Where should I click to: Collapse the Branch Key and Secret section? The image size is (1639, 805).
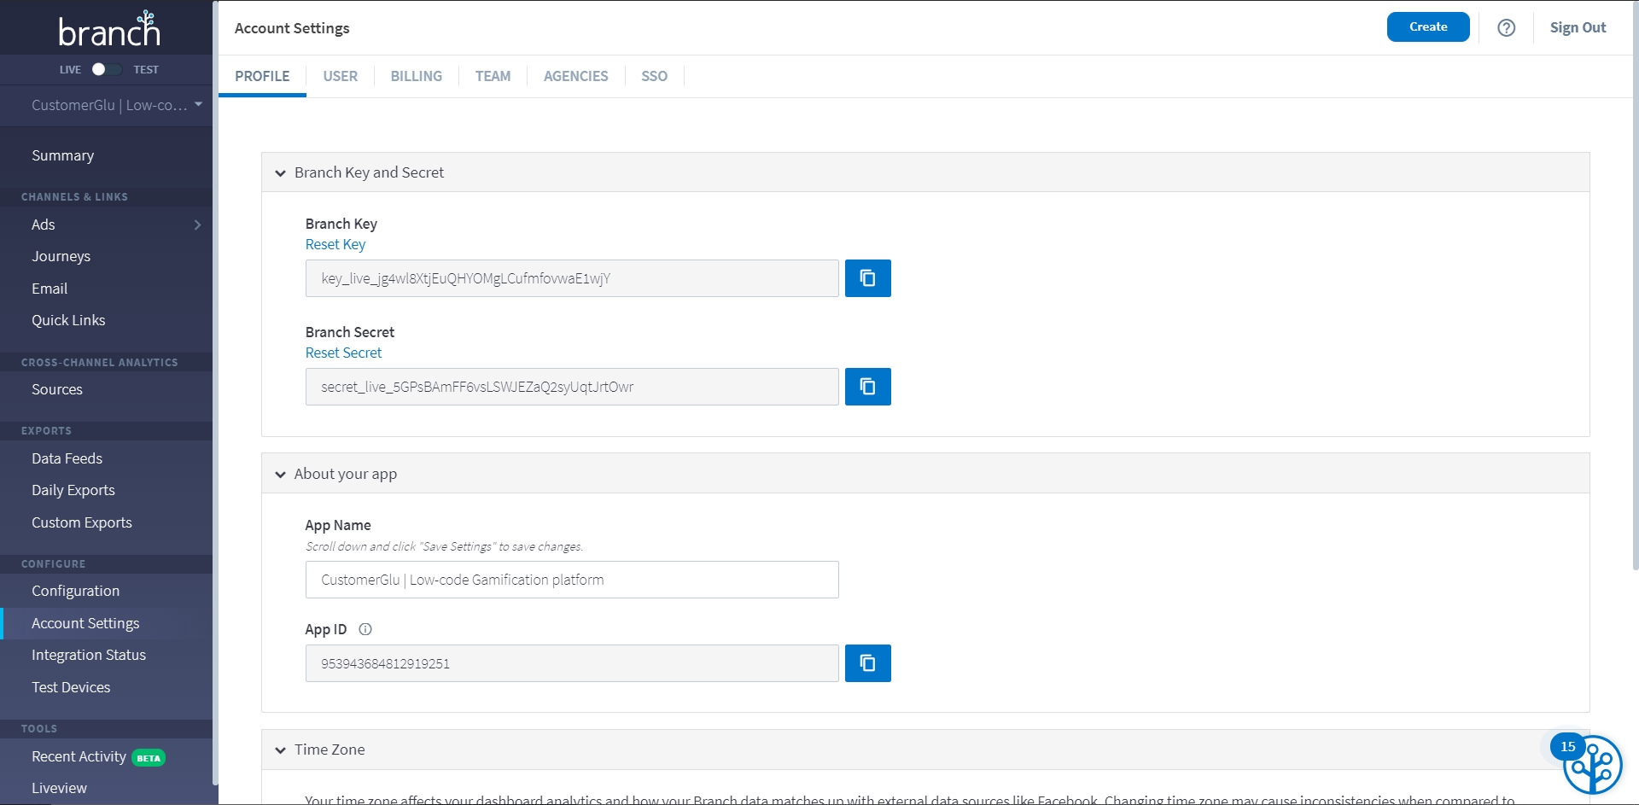tap(280, 173)
